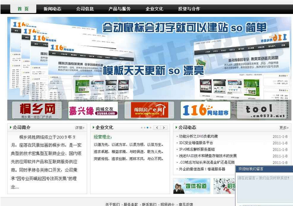Viewport: 293px width, 206px height.
Task: Open 联系我们 footer link
Action: click(149, 205)
